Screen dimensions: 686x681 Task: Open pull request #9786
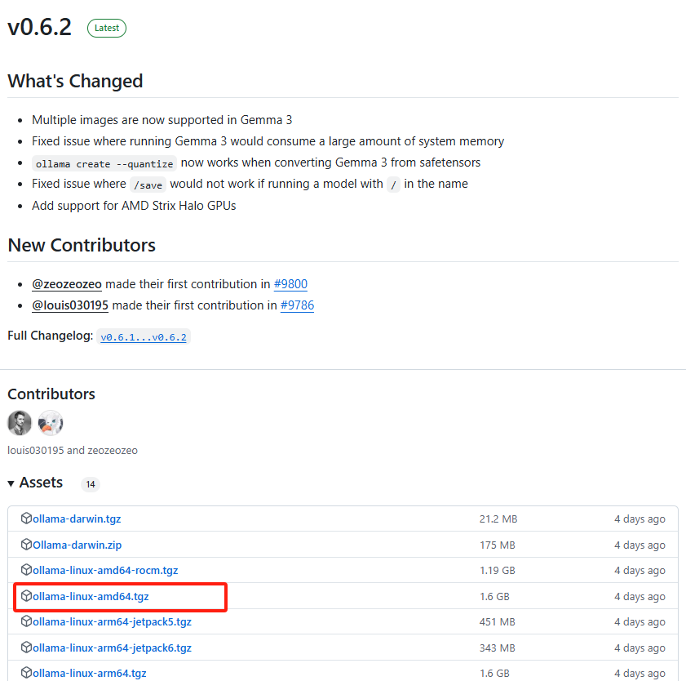click(297, 305)
